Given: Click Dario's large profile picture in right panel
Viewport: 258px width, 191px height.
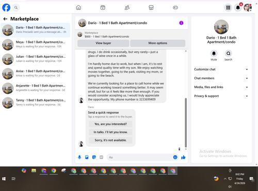Looking at the screenshot, I should tap(221, 27).
